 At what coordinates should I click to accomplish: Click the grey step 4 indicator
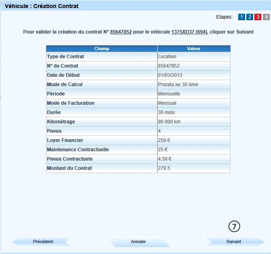coord(266,17)
